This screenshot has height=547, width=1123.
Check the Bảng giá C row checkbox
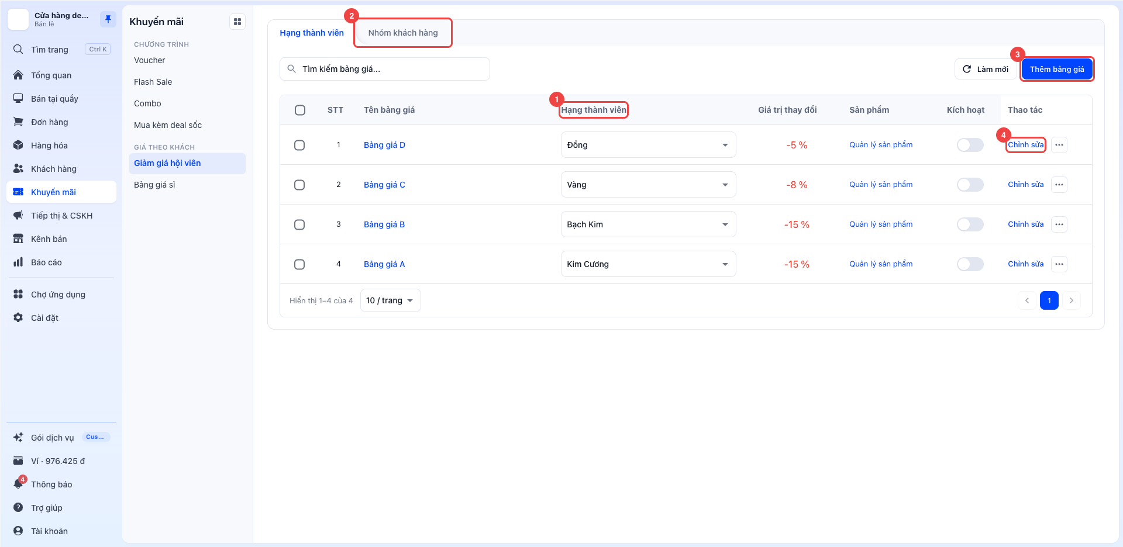299,185
